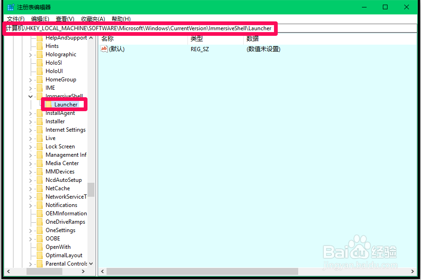Click the tree pane scroll up arrow
Image resolution: width=421 pixels, height=280 pixels.
point(91,38)
